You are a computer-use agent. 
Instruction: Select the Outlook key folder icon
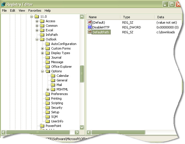[42, 39]
